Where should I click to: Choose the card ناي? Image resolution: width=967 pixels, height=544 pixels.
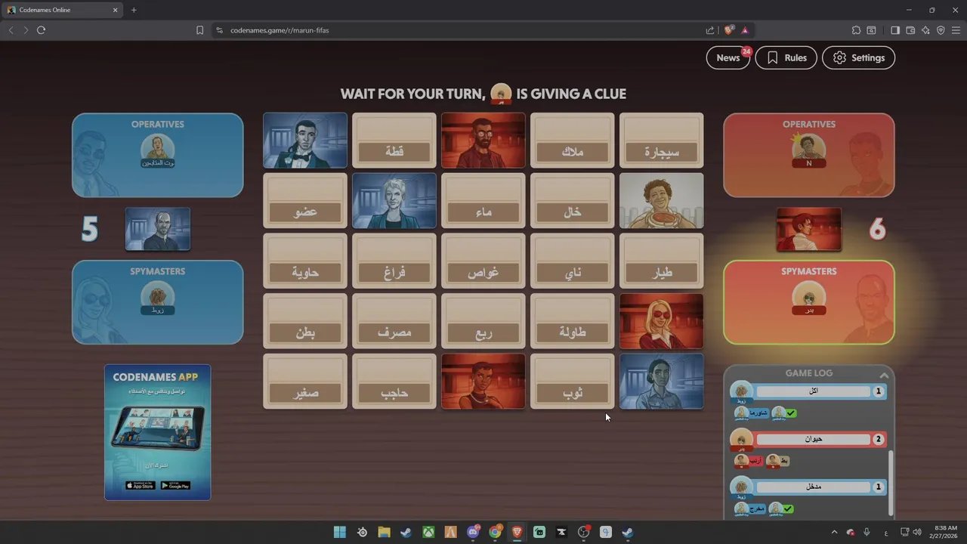(573, 261)
